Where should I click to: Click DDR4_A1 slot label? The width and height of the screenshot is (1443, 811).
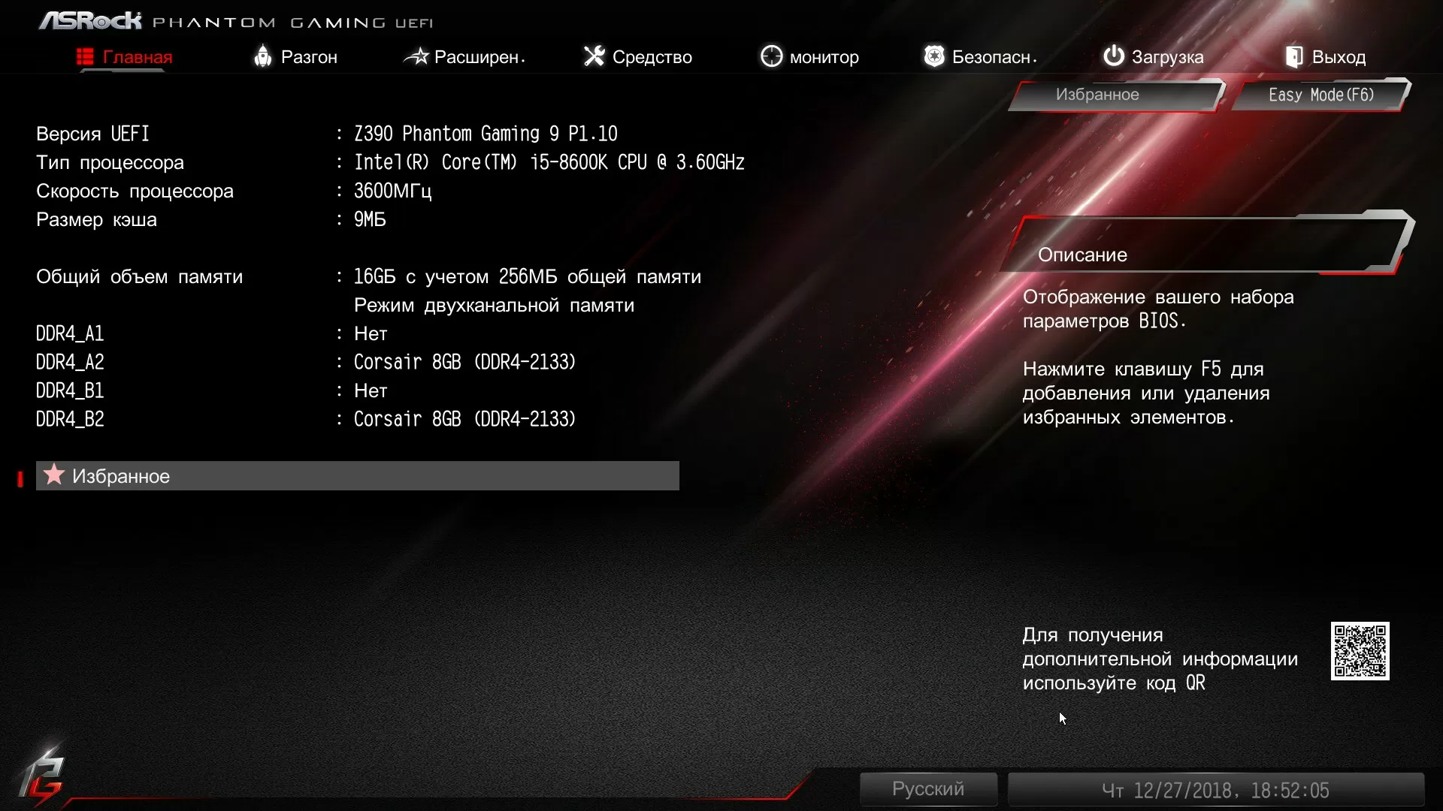click(x=70, y=333)
